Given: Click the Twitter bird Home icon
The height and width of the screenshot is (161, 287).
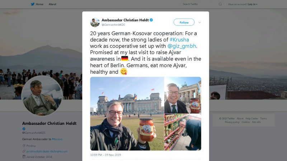Looking at the screenshot, I should coord(33,4).
